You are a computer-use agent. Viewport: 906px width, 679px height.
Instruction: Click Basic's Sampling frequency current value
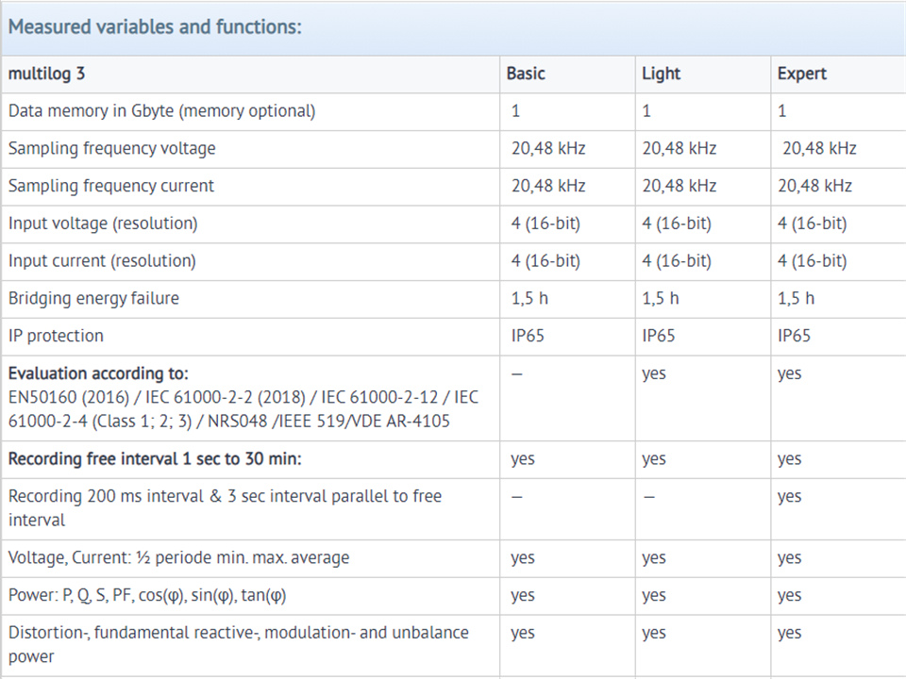[548, 186]
